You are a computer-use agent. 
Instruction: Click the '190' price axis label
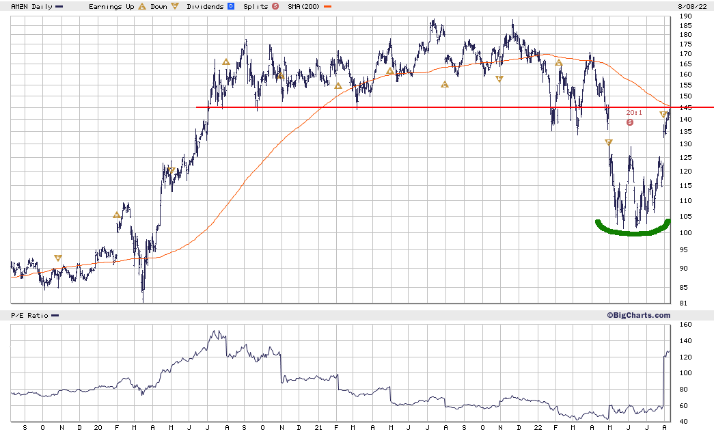(685, 16)
